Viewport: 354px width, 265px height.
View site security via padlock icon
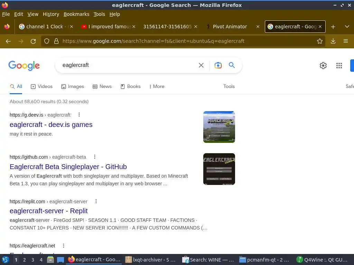[56, 41]
